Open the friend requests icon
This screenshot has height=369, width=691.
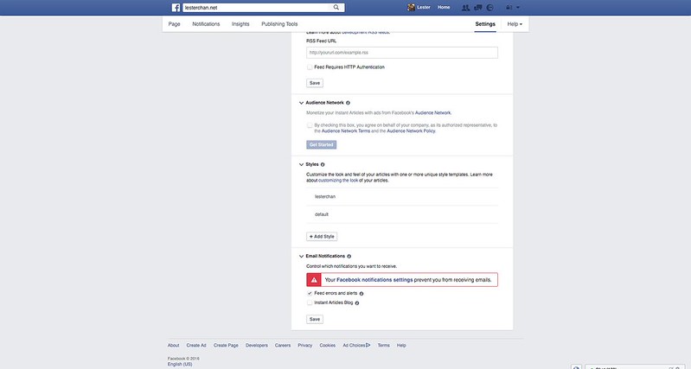click(466, 7)
